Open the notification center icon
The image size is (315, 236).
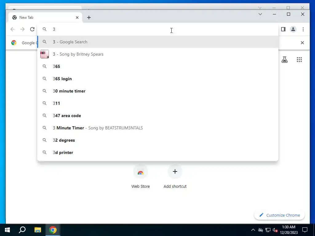[305, 230]
